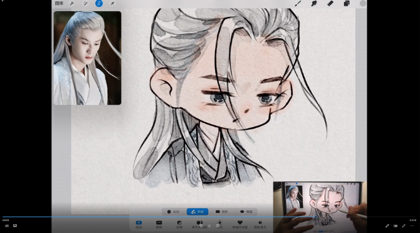Click the Invert selection button (反转)
Viewport: 420px width, 233px height.
(x=179, y=224)
